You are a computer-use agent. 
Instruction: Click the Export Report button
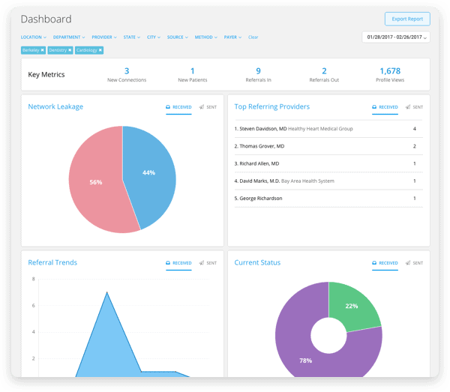point(407,19)
